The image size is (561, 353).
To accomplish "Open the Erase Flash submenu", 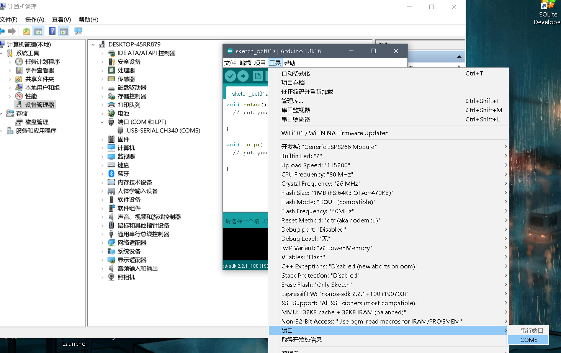I will pos(388,284).
